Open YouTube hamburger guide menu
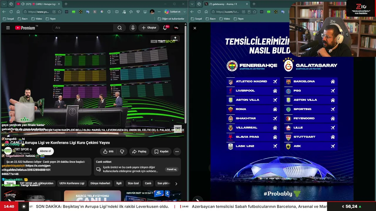This screenshot has height=211, width=376. pyautogui.click(x=8, y=28)
